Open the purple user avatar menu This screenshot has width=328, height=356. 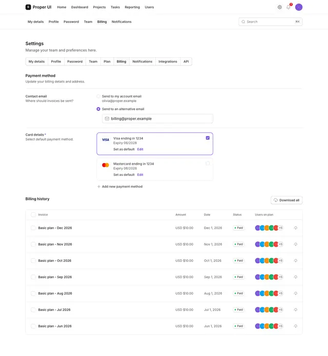pyautogui.click(x=299, y=7)
